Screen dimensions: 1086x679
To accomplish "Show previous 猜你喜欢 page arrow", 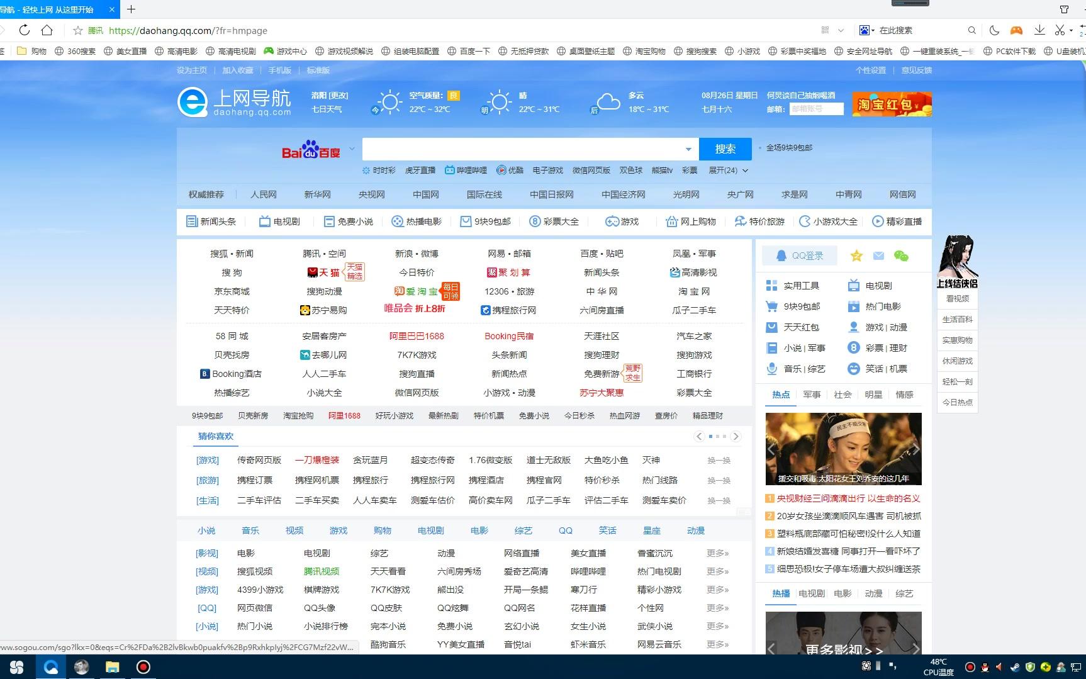I will (x=699, y=436).
